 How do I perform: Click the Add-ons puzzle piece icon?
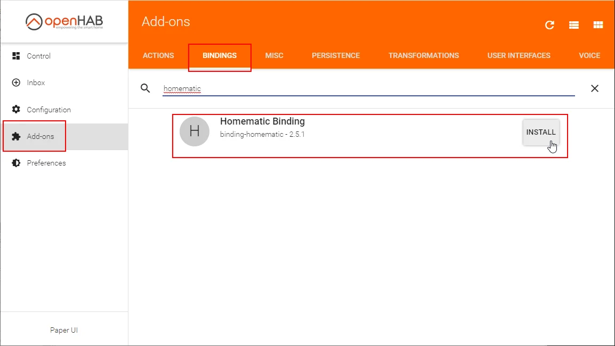click(16, 136)
